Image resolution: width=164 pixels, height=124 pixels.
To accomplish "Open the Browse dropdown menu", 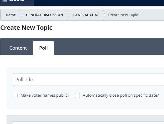I will 18,1.
